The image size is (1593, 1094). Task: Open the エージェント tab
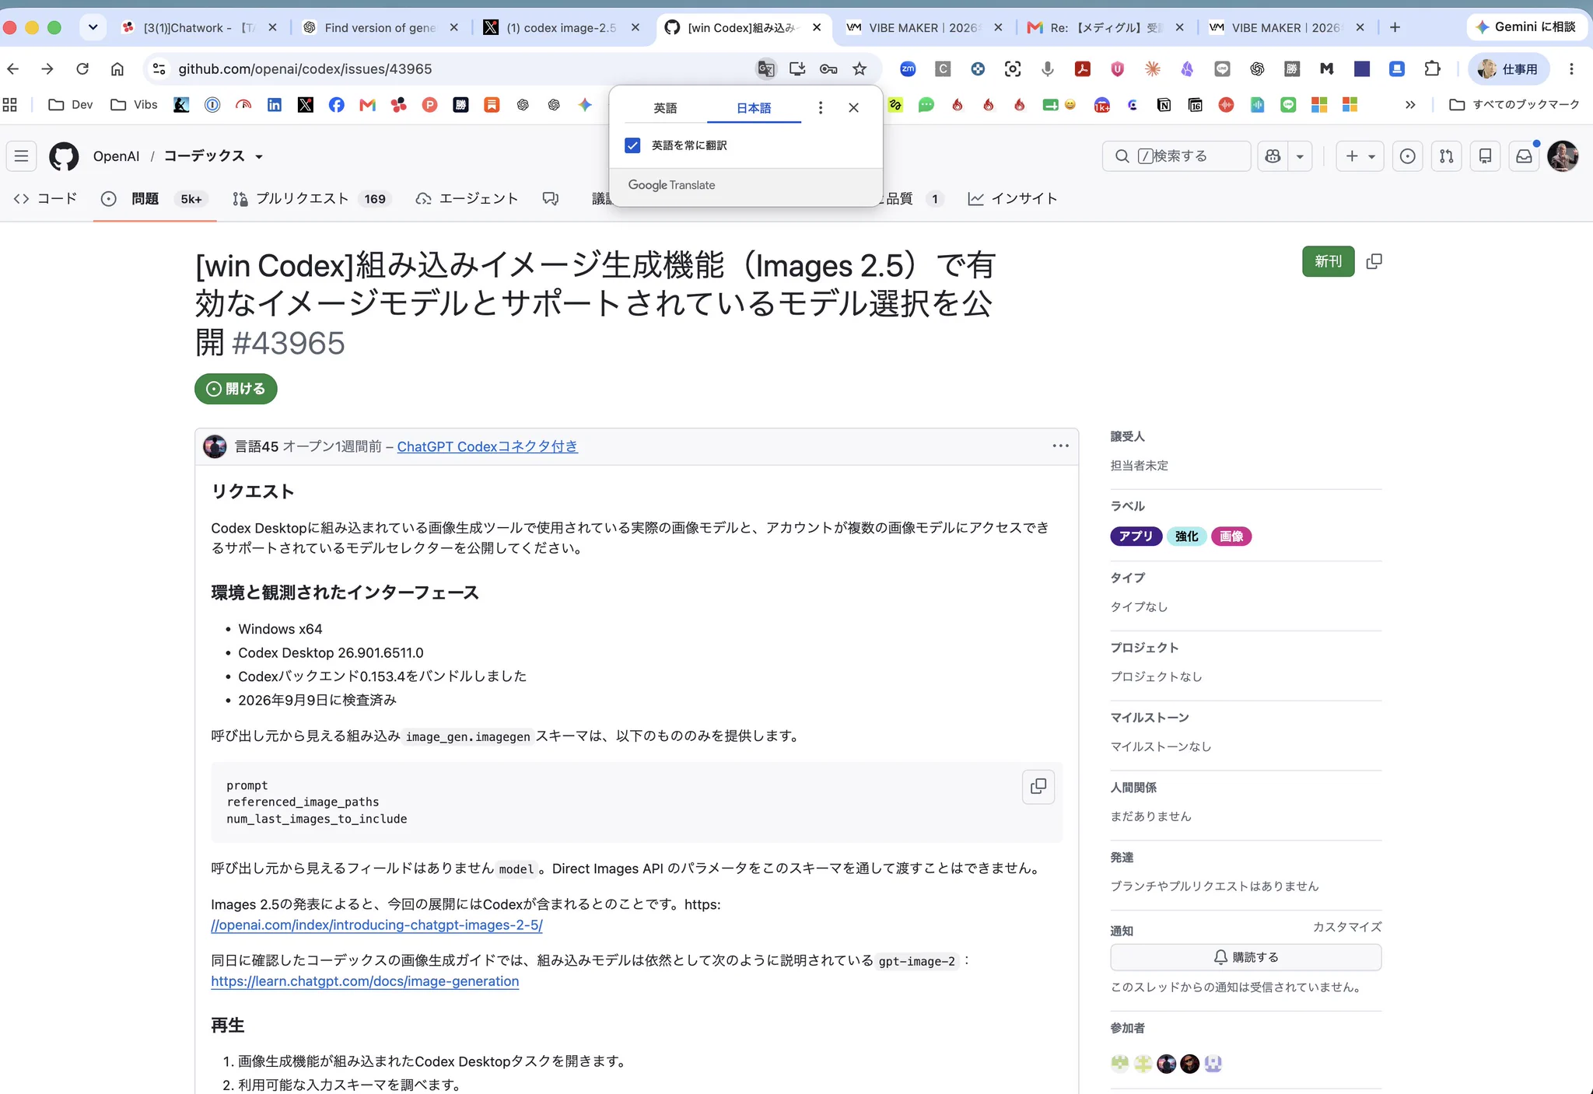point(467,199)
